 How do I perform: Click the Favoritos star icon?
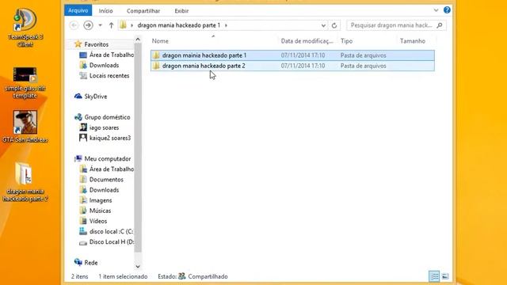(78, 44)
